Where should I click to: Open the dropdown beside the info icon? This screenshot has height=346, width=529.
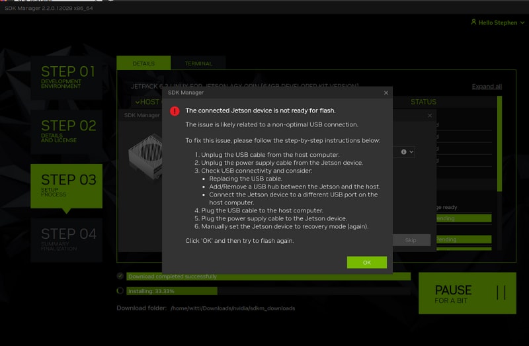tap(411, 151)
